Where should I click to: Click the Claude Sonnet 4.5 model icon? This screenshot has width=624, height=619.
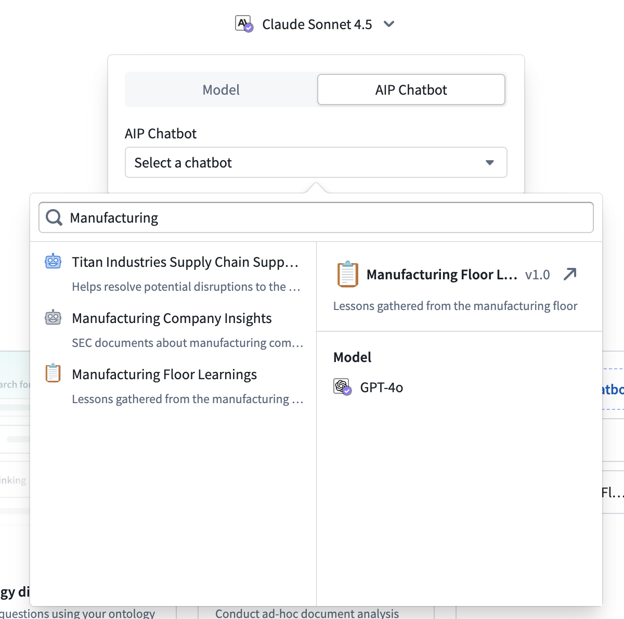click(x=243, y=23)
